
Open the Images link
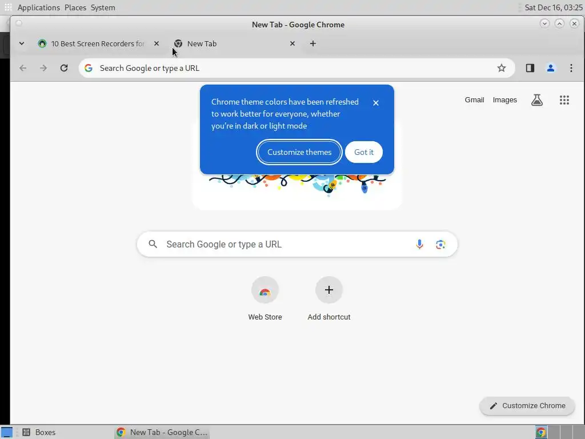coord(504,99)
